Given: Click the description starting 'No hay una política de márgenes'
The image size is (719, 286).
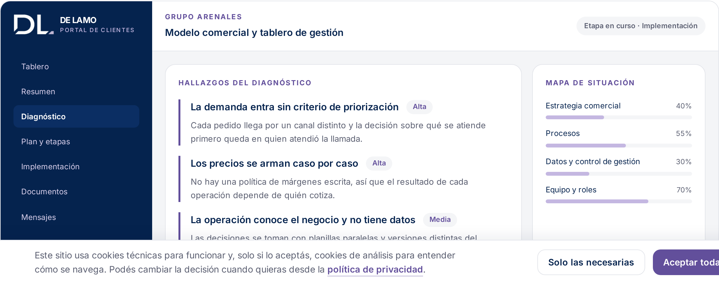Looking at the screenshot, I should 329,189.
